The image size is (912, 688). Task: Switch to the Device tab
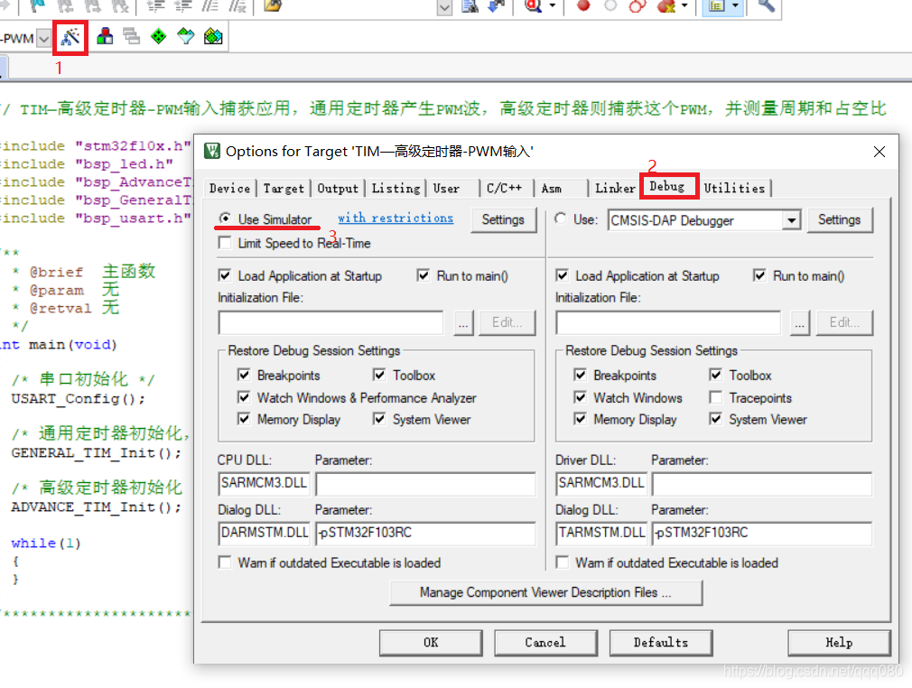pyautogui.click(x=229, y=189)
